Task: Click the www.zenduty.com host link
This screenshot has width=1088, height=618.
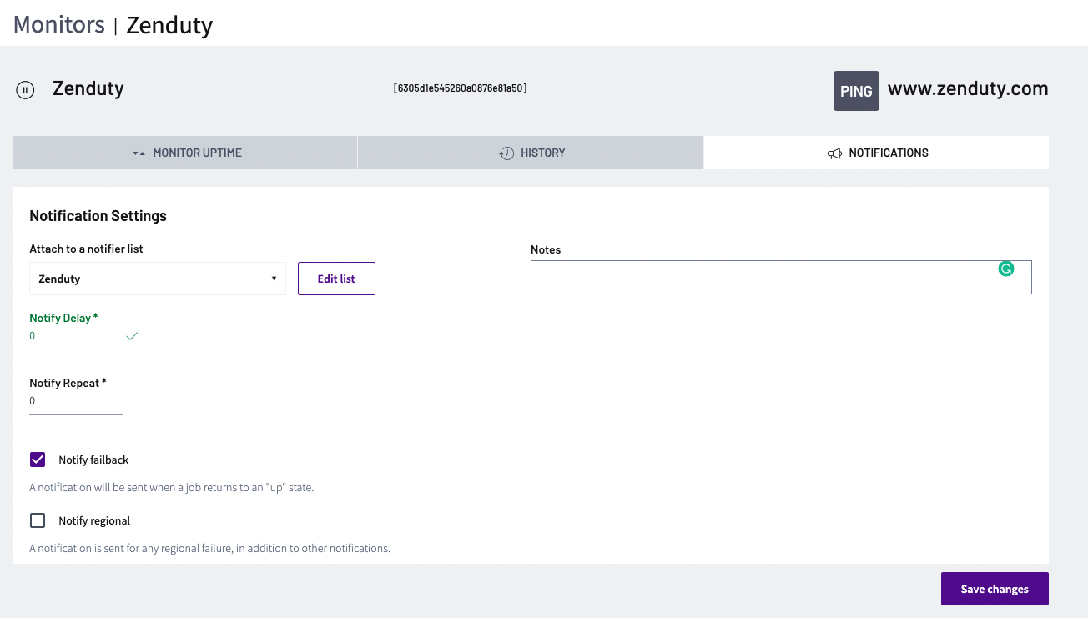Action: click(968, 89)
